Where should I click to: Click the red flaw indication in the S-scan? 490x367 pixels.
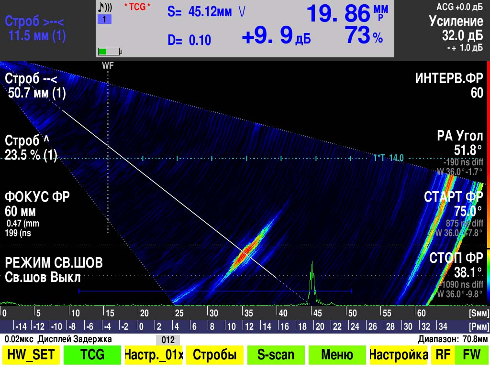(x=245, y=253)
